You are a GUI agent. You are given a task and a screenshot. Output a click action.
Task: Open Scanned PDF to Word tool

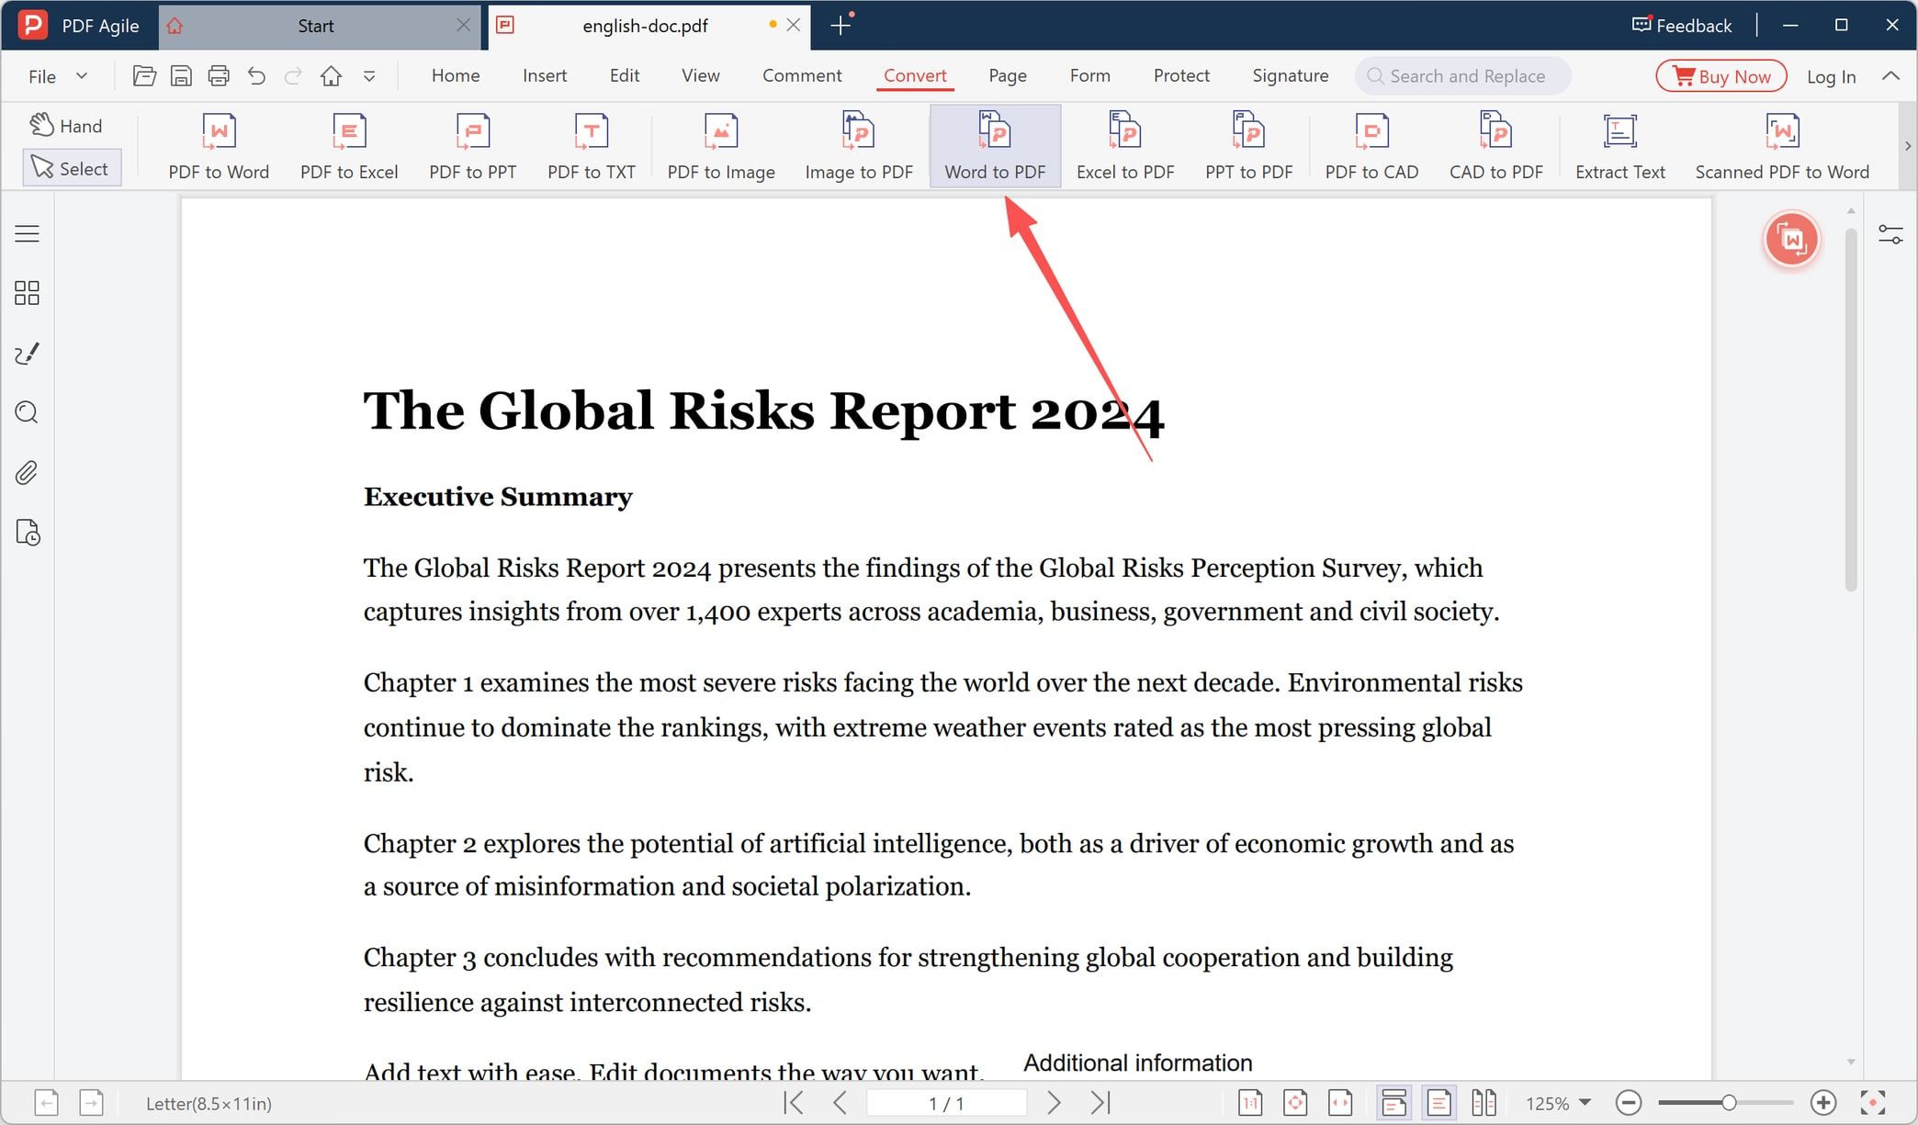1781,146
